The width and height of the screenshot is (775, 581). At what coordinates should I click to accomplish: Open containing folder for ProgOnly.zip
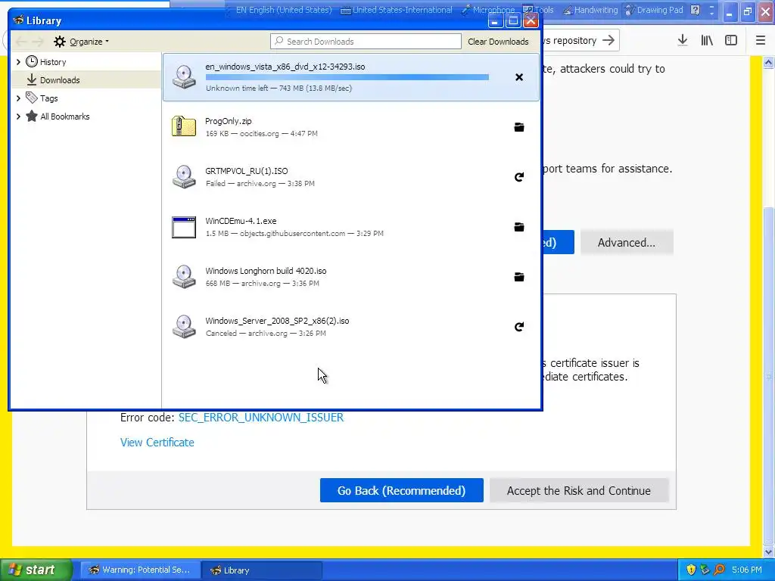[519, 127]
